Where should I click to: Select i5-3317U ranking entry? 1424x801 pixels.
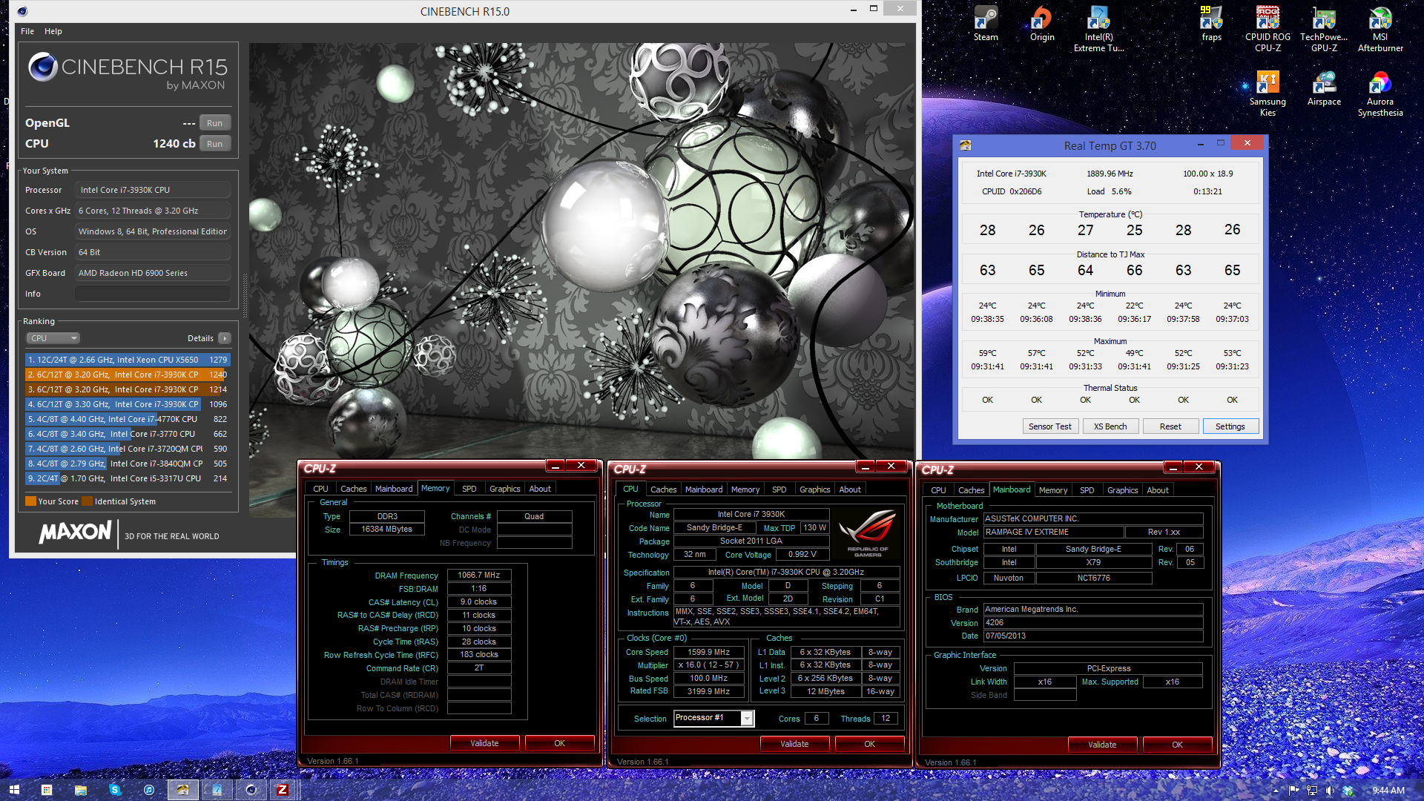click(x=128, y=478)
